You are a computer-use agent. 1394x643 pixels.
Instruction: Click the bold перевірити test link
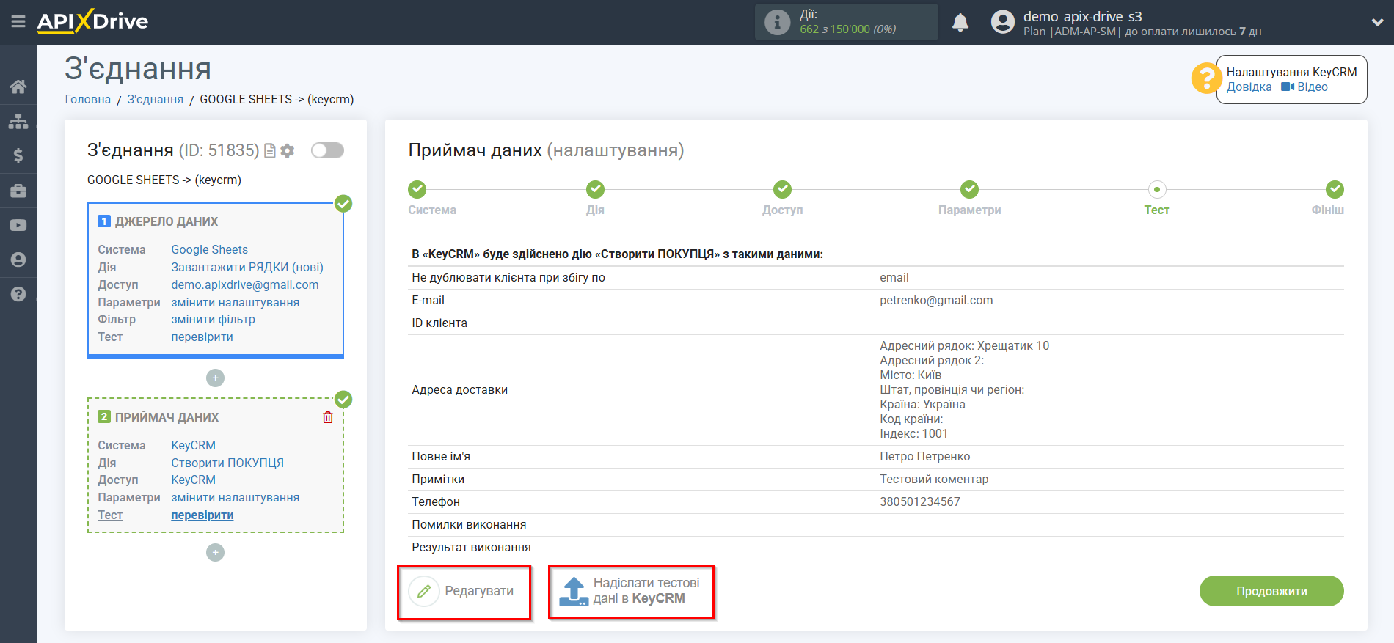pyautogui.click(x=202, y=515)
